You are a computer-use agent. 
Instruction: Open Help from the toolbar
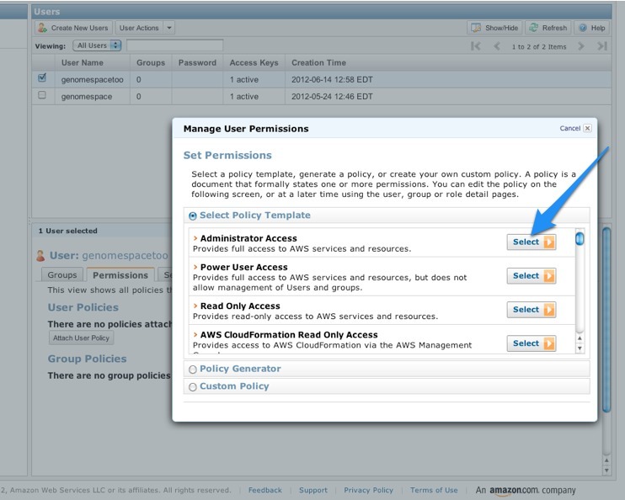592,28
